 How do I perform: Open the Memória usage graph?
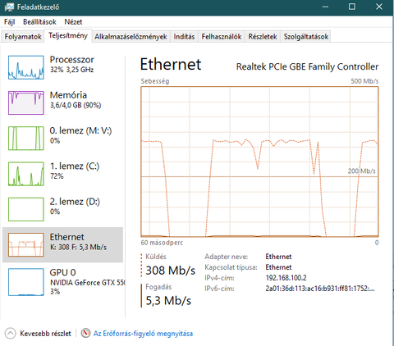[x=26, y=102]
